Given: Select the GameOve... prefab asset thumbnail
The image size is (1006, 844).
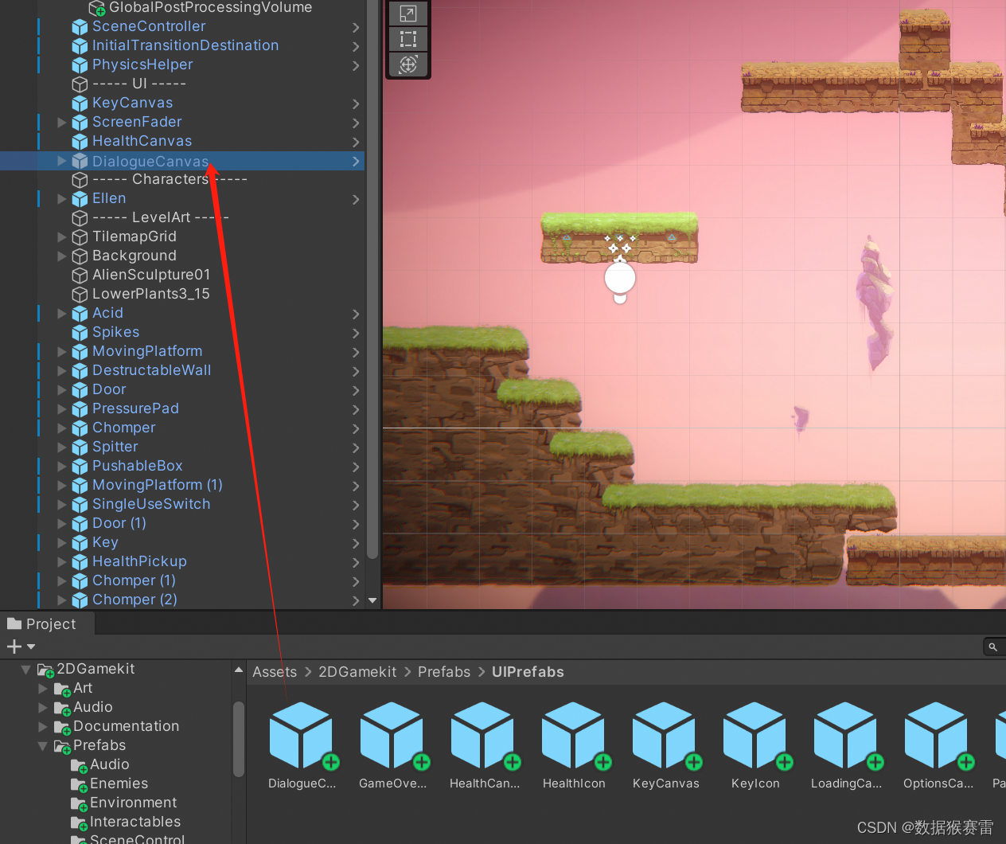Looking at the screenshot, I should pyautogui.click(x=392, y=735).
